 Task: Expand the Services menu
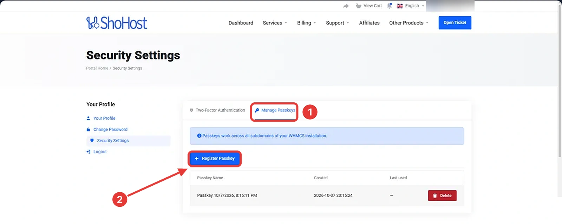[275, 23]
